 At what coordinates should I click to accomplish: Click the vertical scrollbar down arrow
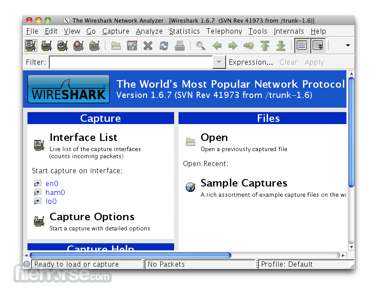[351, 247]
